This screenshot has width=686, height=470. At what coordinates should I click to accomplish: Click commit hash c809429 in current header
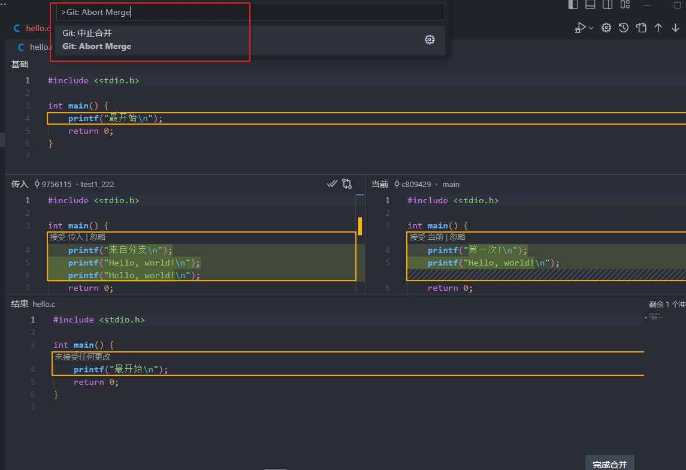(416, 184)
